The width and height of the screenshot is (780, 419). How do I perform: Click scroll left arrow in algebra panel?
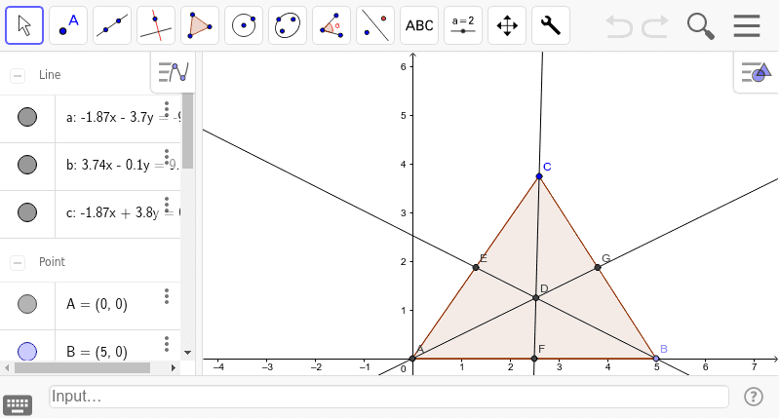[x=7, y=367]
